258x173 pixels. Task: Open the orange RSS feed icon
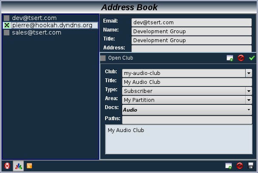pyautogui.click(x=29, y=166)
